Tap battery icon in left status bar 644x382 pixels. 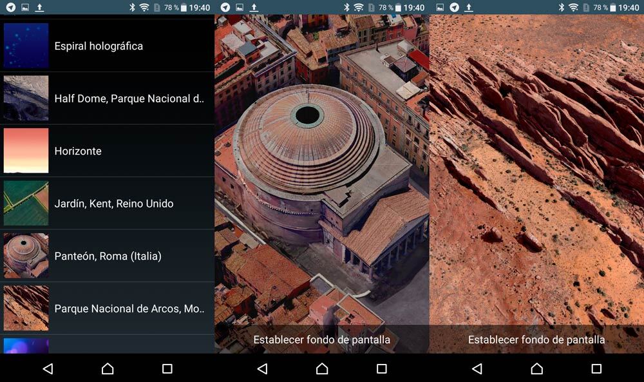click(184, 7)
